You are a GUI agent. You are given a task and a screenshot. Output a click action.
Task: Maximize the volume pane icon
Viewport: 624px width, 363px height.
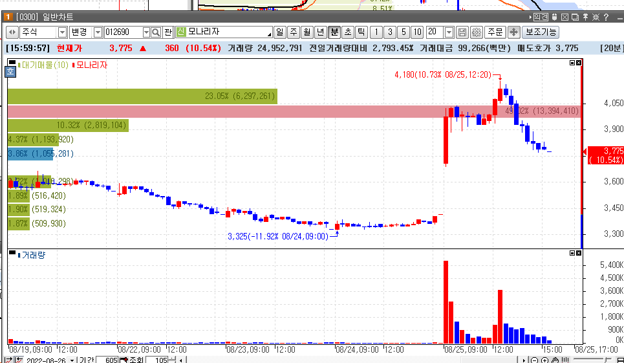pyautogui.click(x=572, y=253)
